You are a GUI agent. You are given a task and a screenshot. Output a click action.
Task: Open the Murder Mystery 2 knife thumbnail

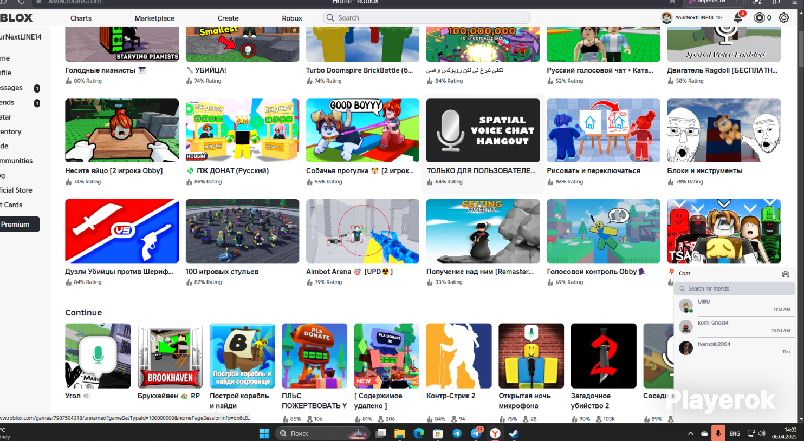(604, 356)
